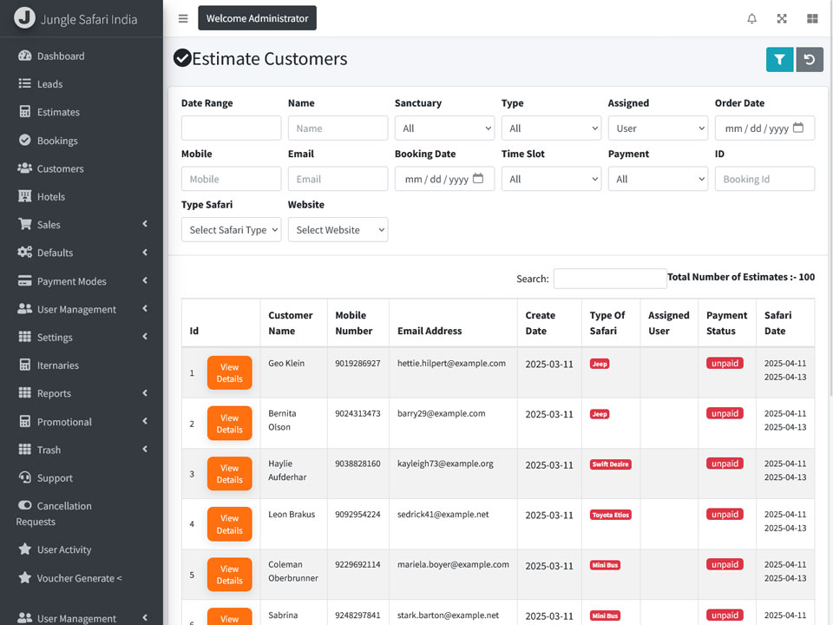Click the User Activity star icon
The image size is (833, 625).
point(24,549)
